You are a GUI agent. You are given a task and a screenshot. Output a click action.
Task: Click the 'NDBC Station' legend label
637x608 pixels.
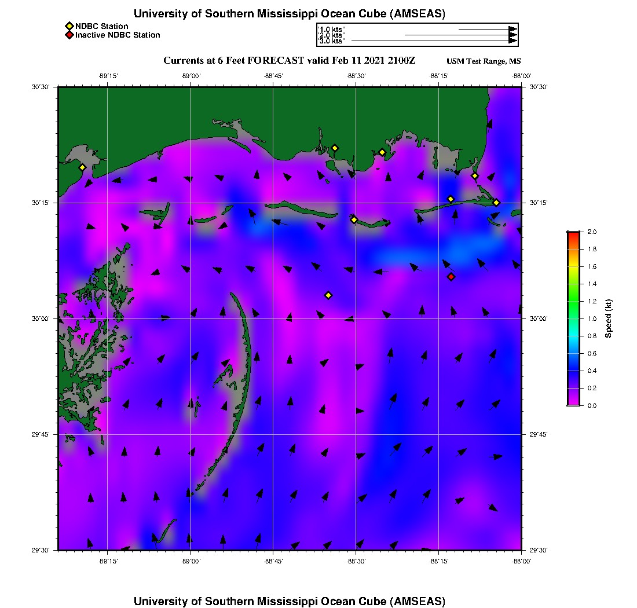pos(102,26)
